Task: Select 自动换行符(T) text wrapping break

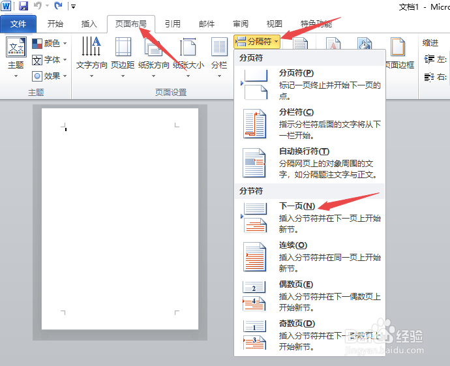Action: point(310,162)
